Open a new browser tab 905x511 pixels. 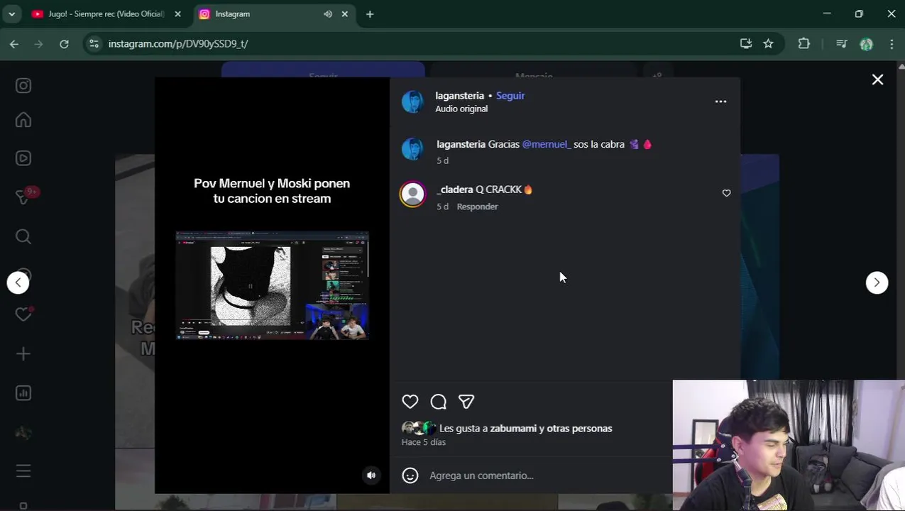(370, 14)
